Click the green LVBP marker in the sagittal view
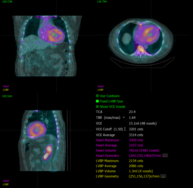The height and width of the screenshot is (188, 193). [37, 130]
